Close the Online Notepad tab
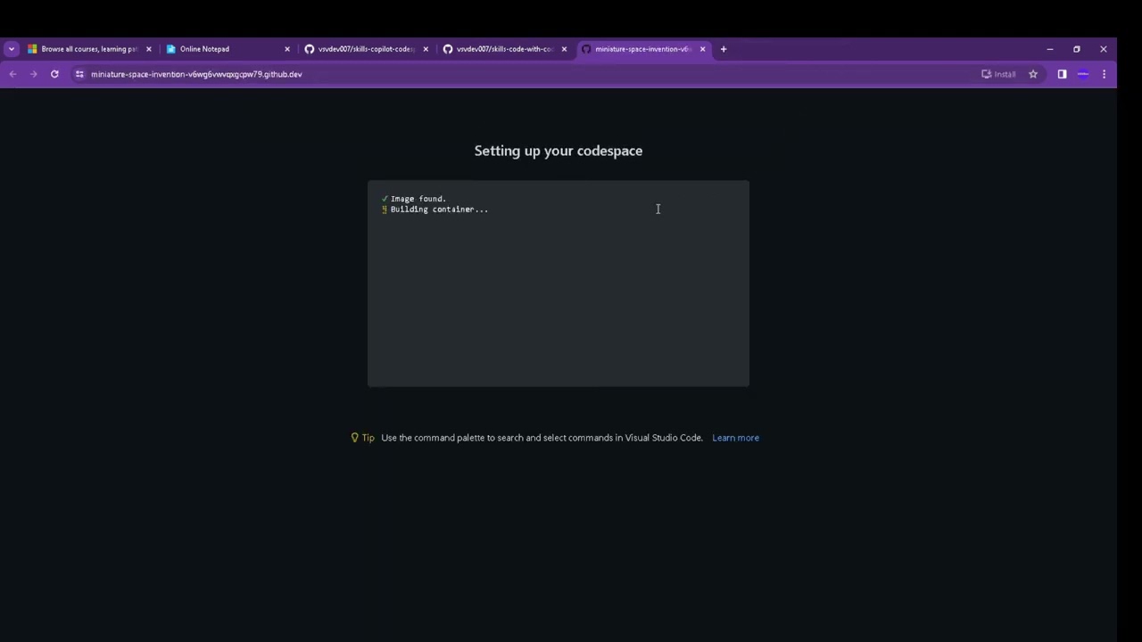 tap(287, 49)
